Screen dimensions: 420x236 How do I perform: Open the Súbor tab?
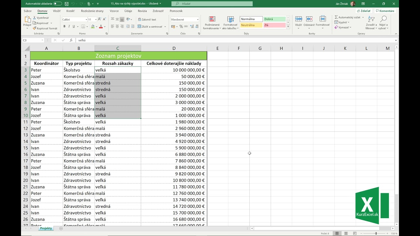(28, 11)
